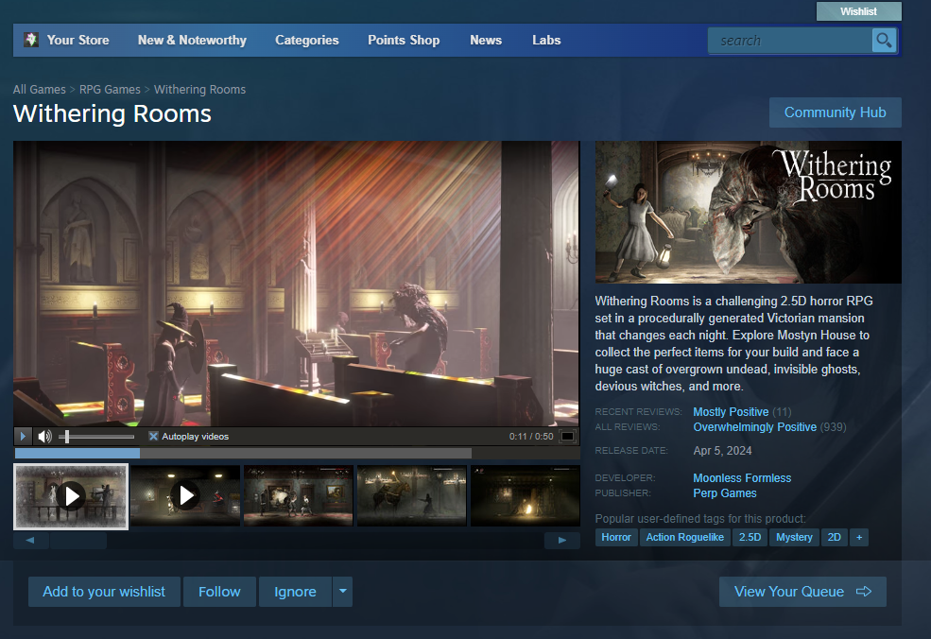Viewport: 931px width, 639px height.
Task: Open Mostly Positive recent reviews
Action: [x=731, y=412]
